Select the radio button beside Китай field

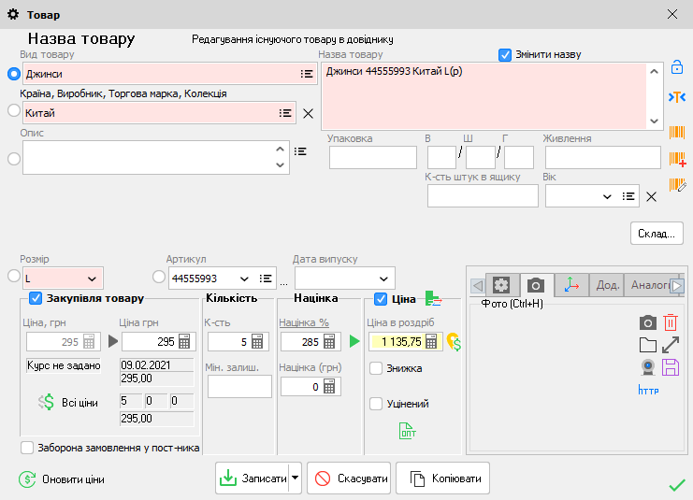(13, 111)
